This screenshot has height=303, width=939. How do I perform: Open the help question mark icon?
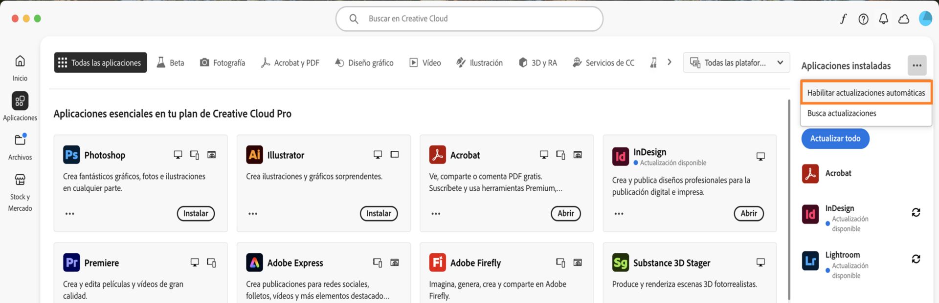coord(864,19)
